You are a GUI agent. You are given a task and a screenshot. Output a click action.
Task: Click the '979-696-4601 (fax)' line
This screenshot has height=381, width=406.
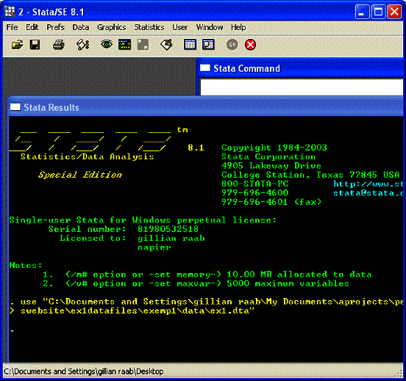[x=271, y=202]
